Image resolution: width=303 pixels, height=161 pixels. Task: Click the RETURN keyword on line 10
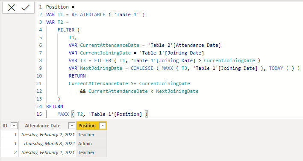pos(77,76)
